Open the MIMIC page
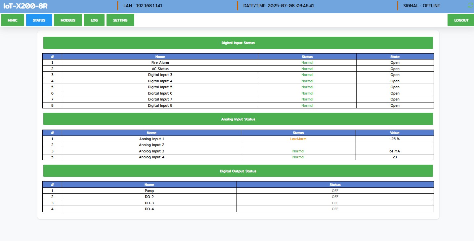Screen dimensions: 474x241 [x=13, y=20]
